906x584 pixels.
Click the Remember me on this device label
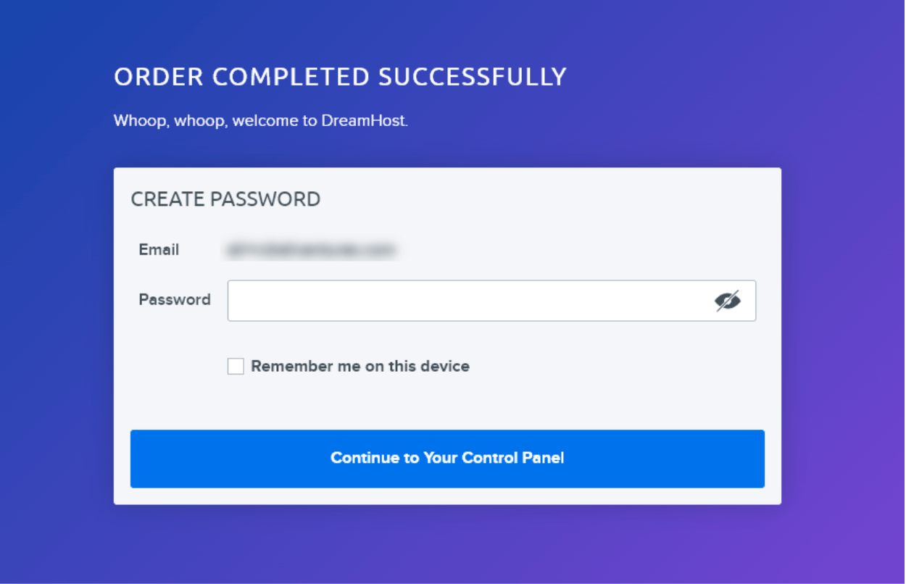(x=360, y=366)
